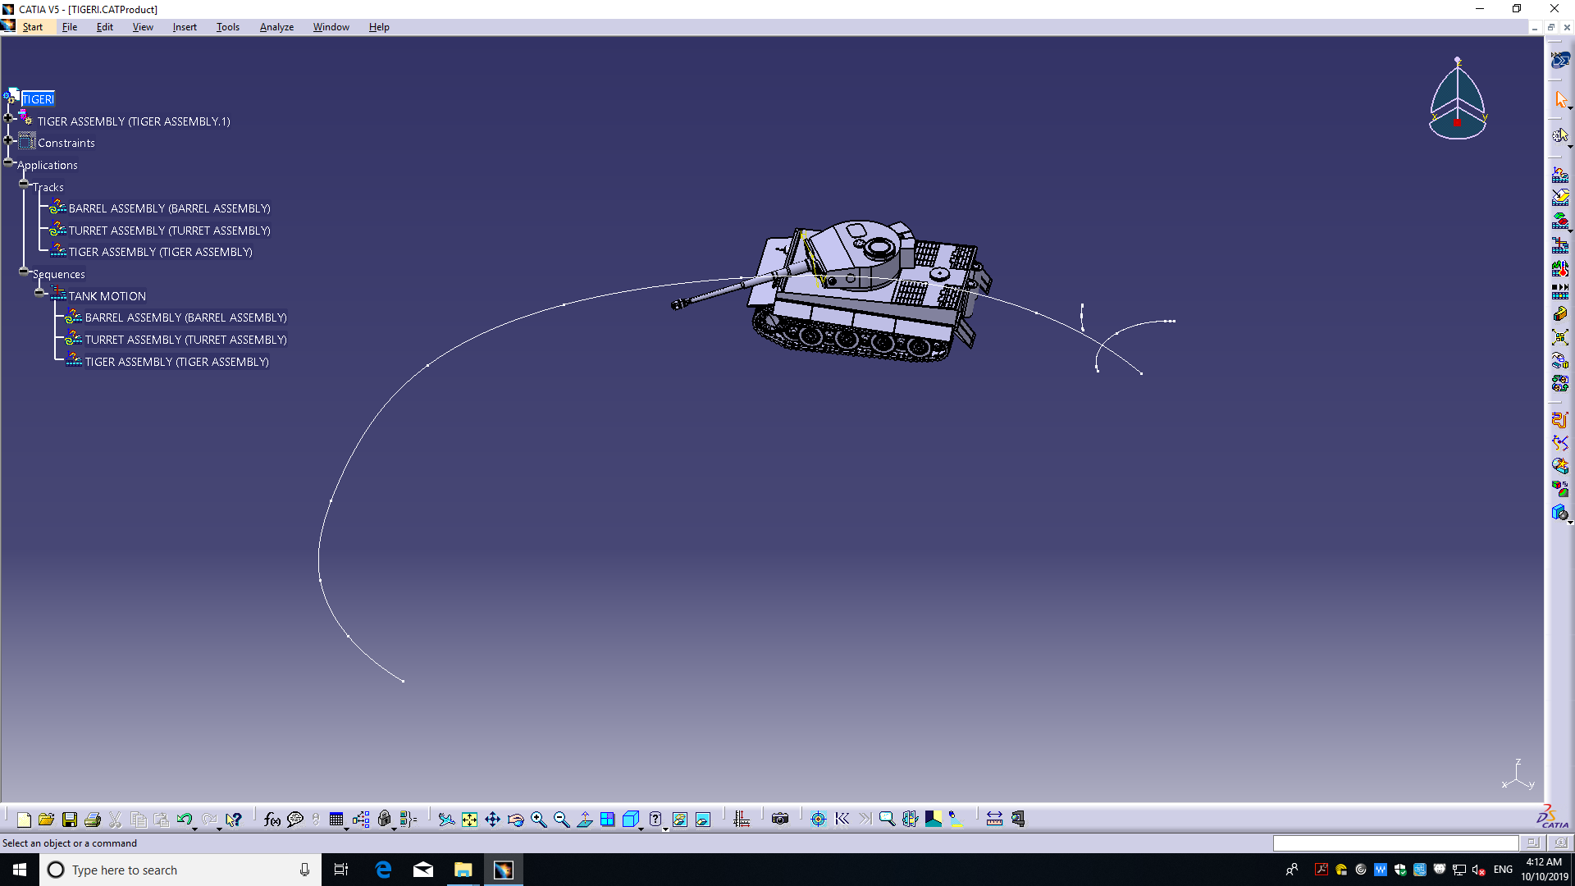Click the command line input field
The image size is (1575, 886).
1395,843
